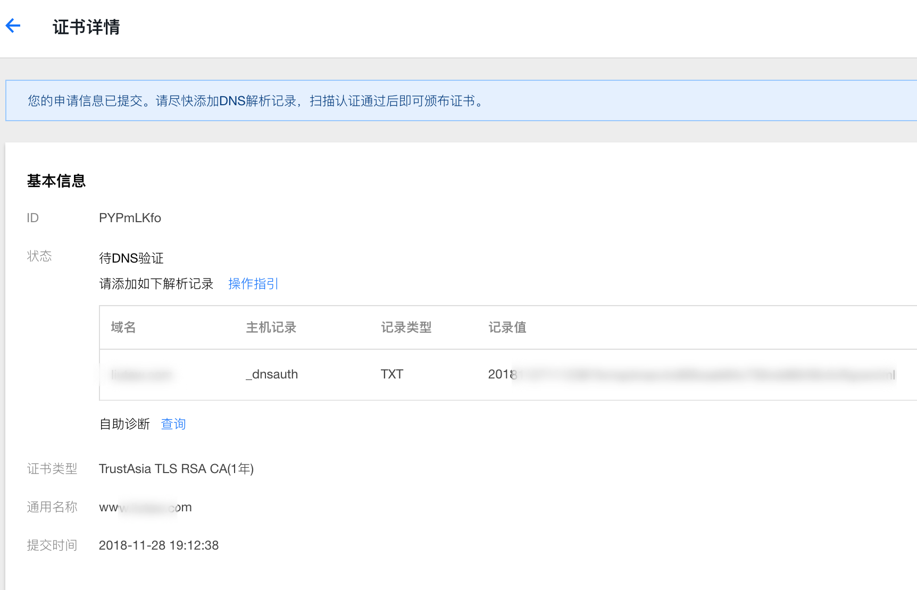The image size is (917, 590).
Task: Select the 待DNS验证 status text
Action: [x=131, y=258]
